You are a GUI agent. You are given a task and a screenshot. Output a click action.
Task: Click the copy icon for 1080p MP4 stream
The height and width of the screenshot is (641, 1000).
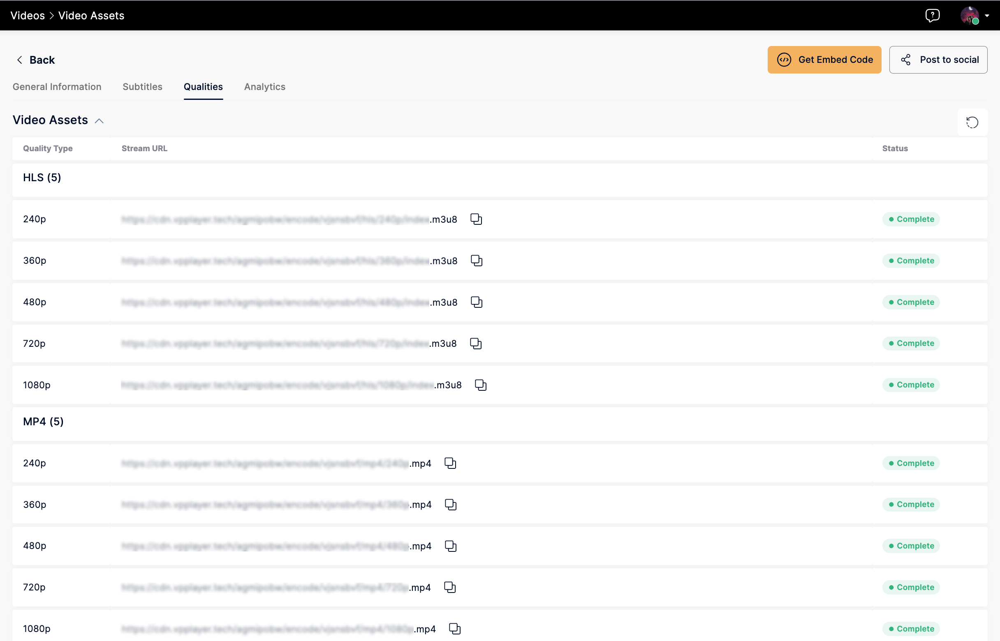click(454, 628)
